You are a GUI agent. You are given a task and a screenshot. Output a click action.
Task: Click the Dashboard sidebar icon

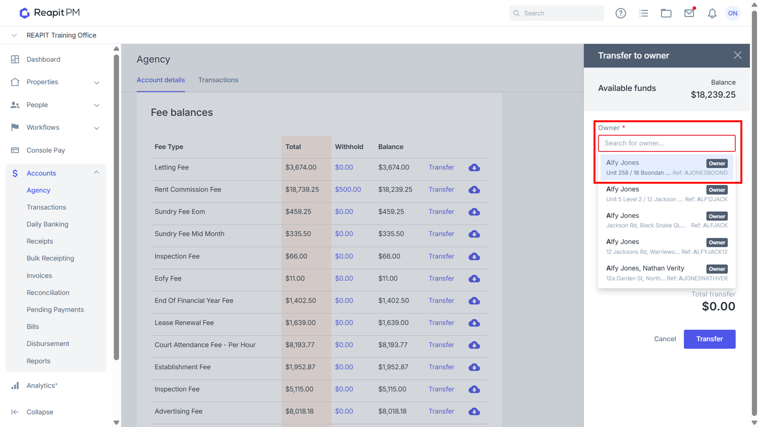(15, 59)
